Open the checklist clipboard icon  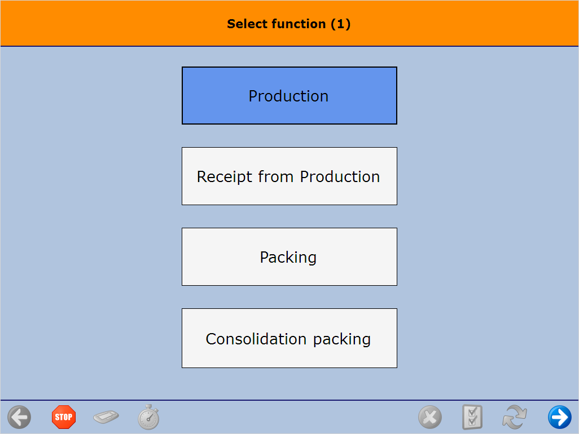pyautogui.click(x=472, y=417)
